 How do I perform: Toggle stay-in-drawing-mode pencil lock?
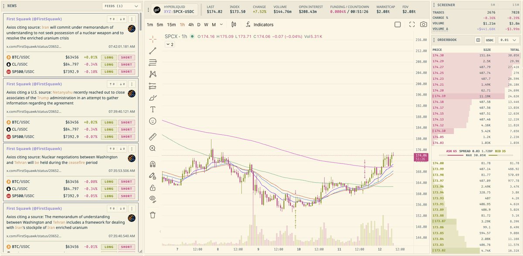[x=153, y=176]
